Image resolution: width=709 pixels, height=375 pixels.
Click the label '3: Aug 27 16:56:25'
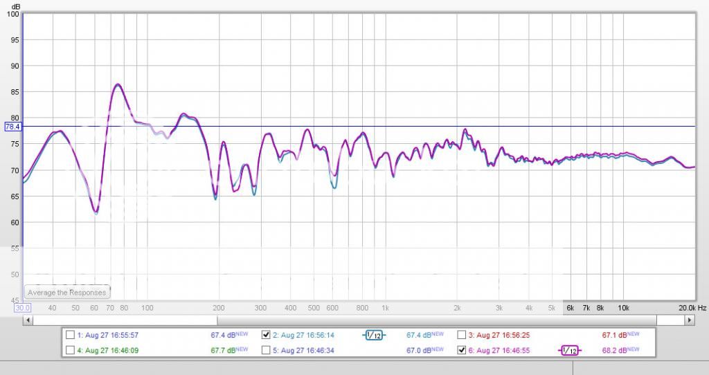tap(499, 335)
